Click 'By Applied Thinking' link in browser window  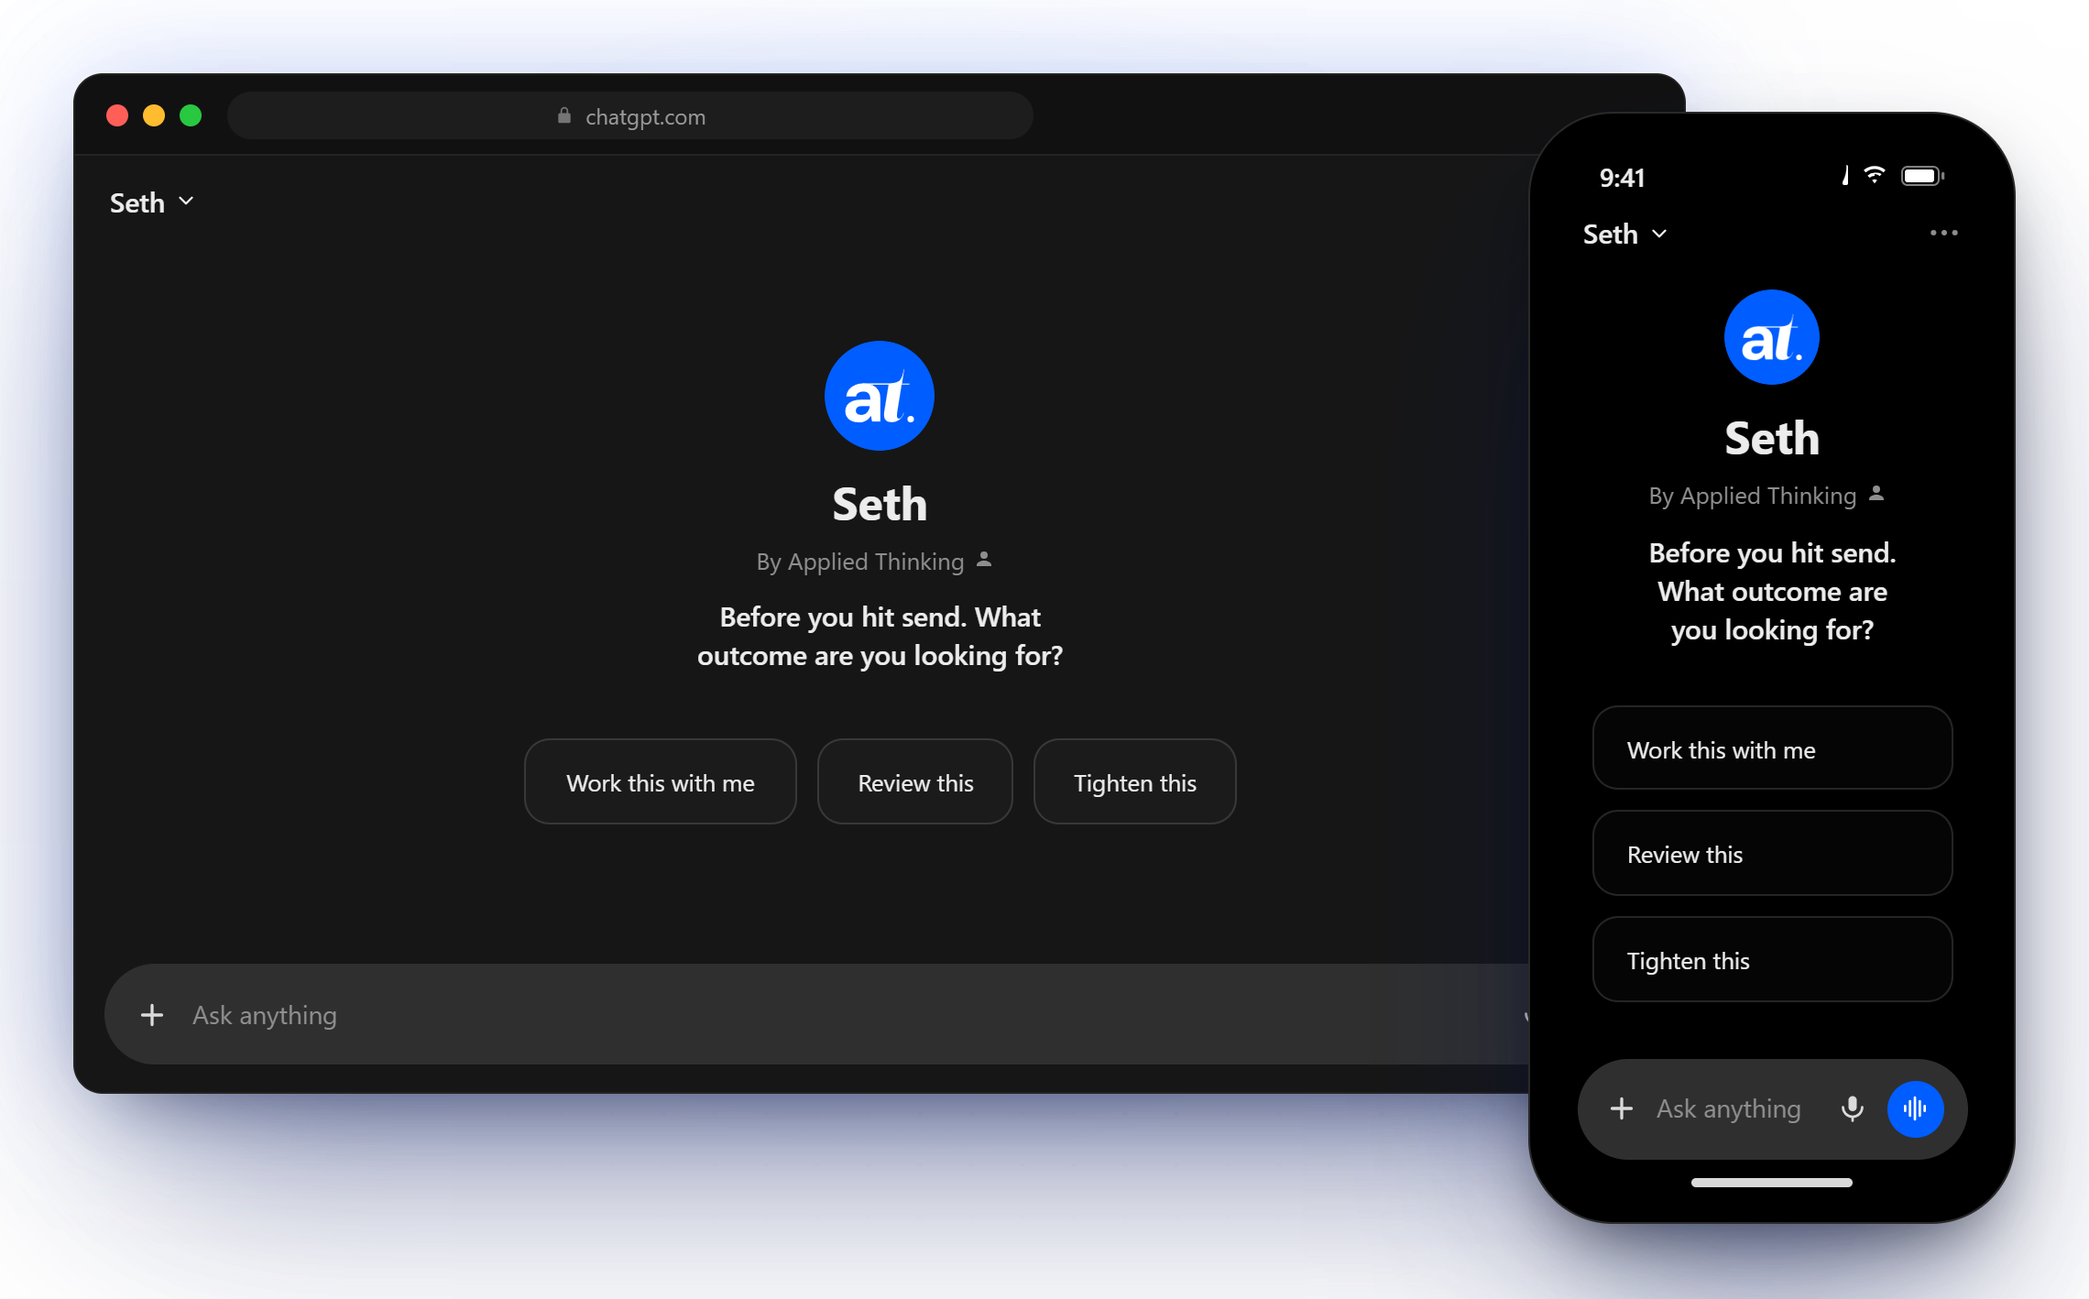click(x=859, y=562)
